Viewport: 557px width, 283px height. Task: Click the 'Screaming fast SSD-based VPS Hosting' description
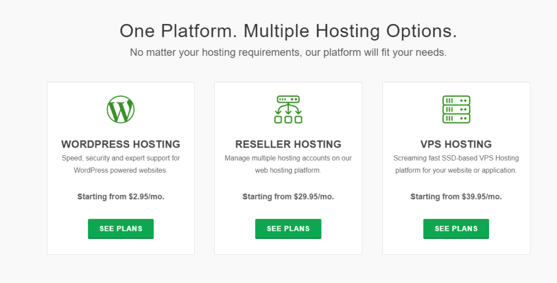456,164
